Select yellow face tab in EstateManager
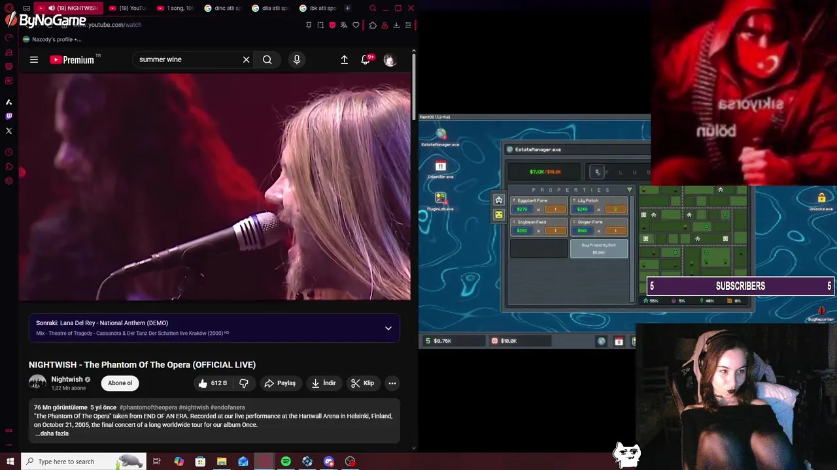This screenshot has width=837, height=470. (x=499, y=214)
